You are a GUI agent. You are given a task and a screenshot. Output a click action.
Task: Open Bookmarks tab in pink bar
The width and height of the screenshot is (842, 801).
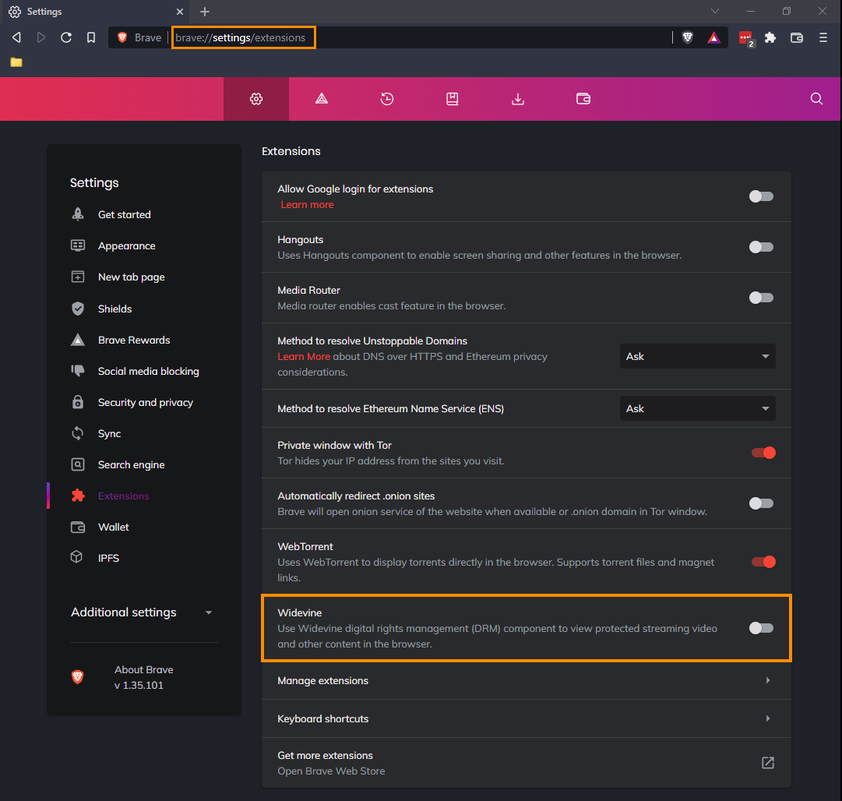pyautogui.click(x=453, y=99)
